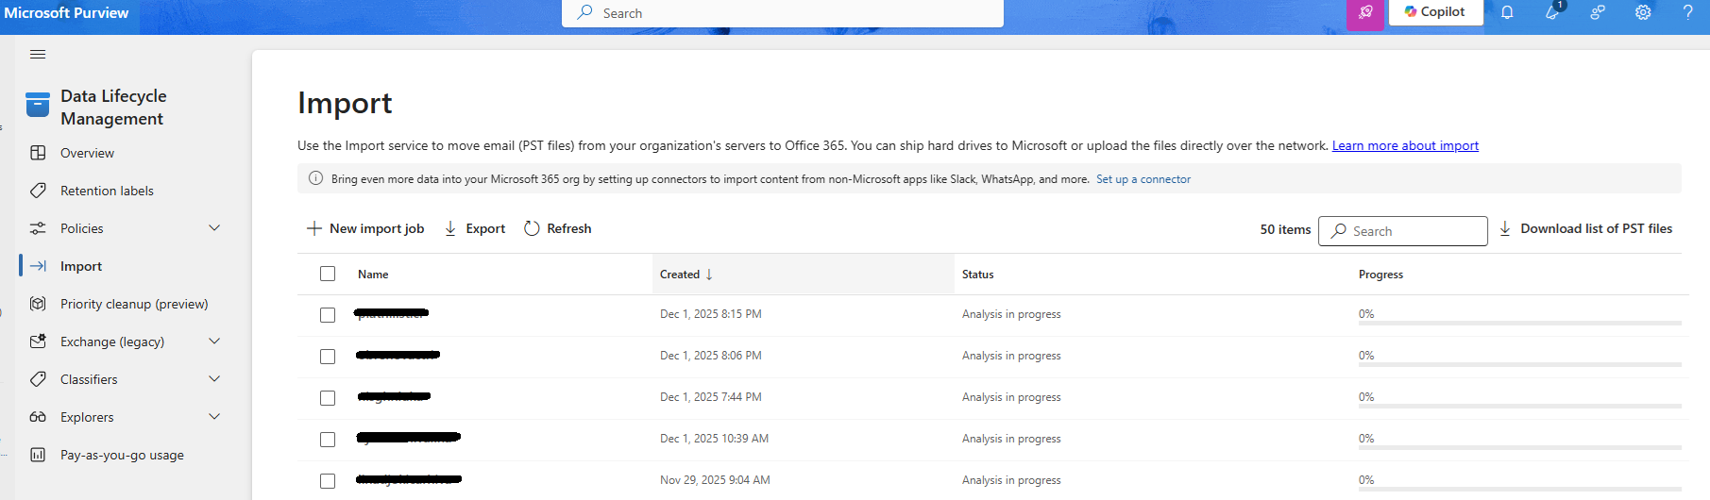Start a New import job

click(365, 228)
